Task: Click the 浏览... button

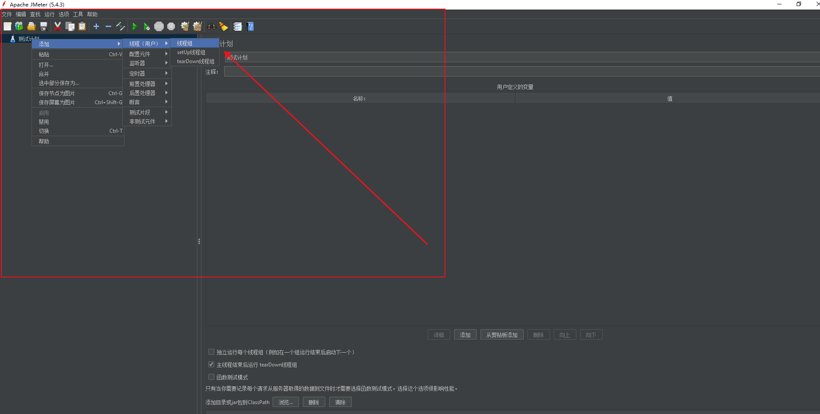Action: coord(286,402)
